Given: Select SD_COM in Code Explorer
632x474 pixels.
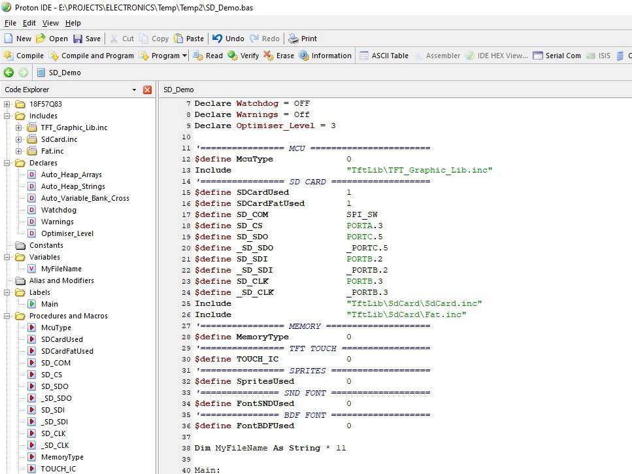Looking at the screenshot, I should 56,363.
